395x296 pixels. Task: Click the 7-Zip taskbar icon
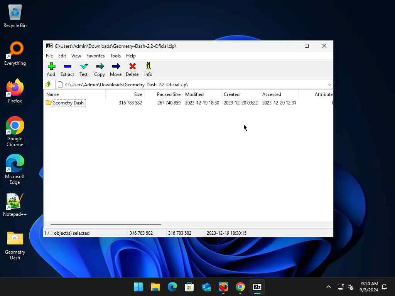pyautogui.click(x=257, y=287)
